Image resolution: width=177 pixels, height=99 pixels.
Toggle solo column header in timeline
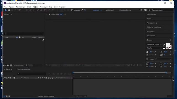(x=8, y=78)
